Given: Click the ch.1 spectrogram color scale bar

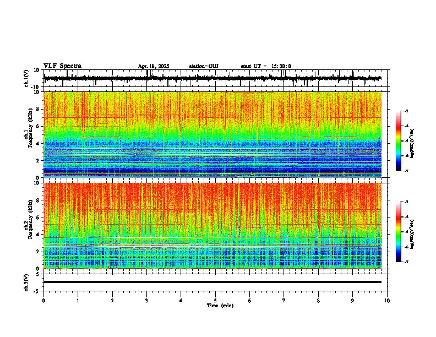Looking at the screenshot, I should pyautogui.click(x=398, y=141).
